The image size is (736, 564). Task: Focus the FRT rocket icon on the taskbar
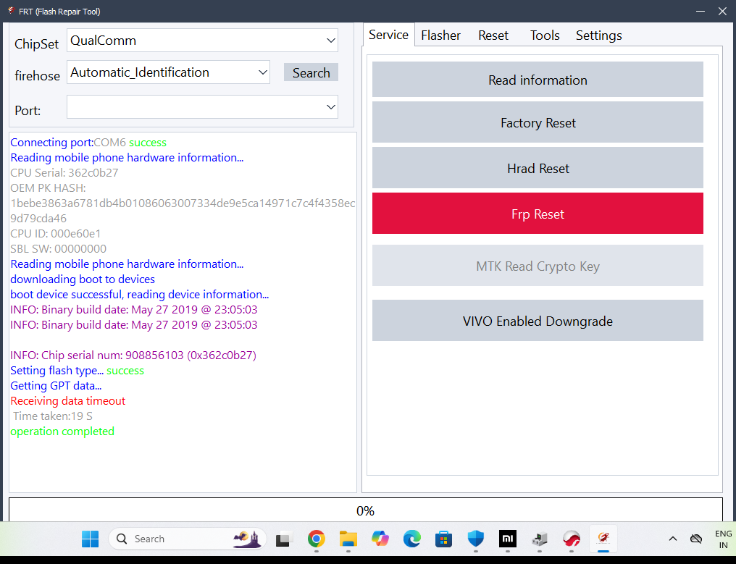point(603,539)
